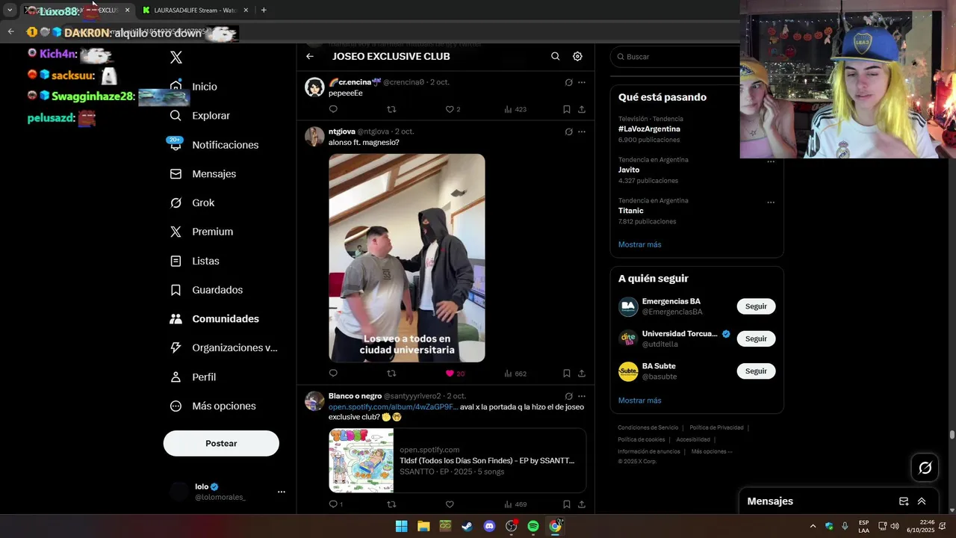Show more trends under Qué está pasando
Screen dimensions: 956x538
639,244
